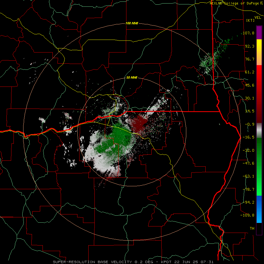Click the 76.7 value on velocity scale

[x=250, y=59]
